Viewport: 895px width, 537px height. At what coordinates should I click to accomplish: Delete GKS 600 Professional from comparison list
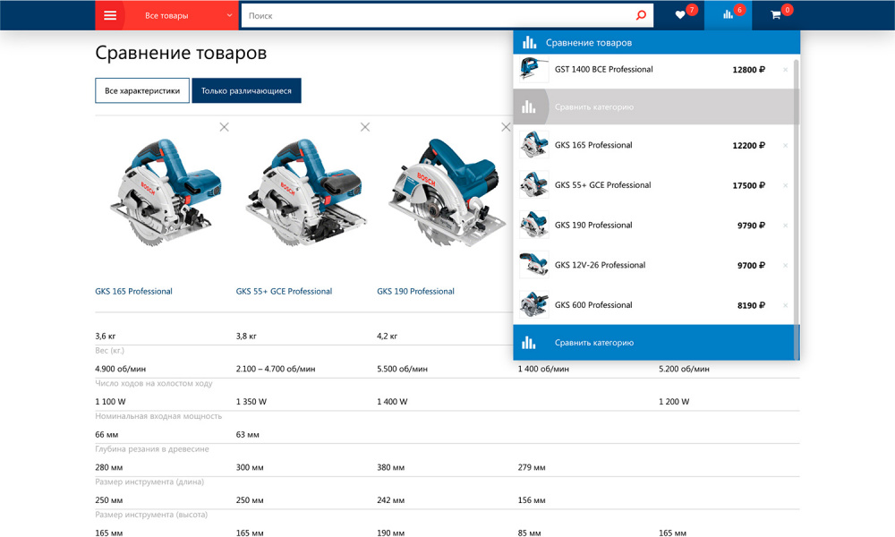[x=785, y=306]
